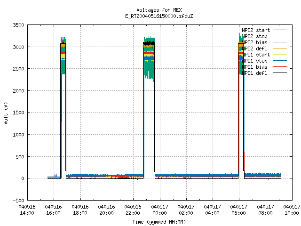The image size is (301, 226).
Task: Click the green NPD2 stop legend line
Action: 280,36
